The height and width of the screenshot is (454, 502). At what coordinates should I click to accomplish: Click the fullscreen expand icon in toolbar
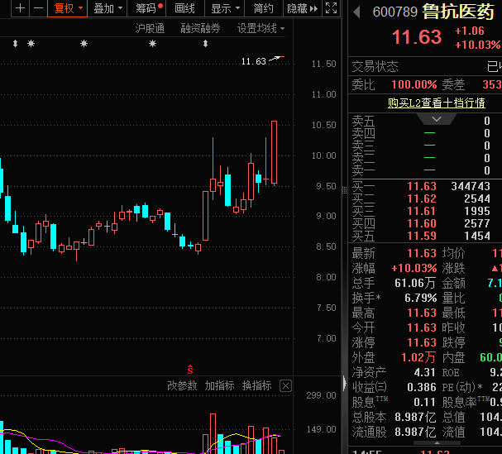(x=332, y=8)
